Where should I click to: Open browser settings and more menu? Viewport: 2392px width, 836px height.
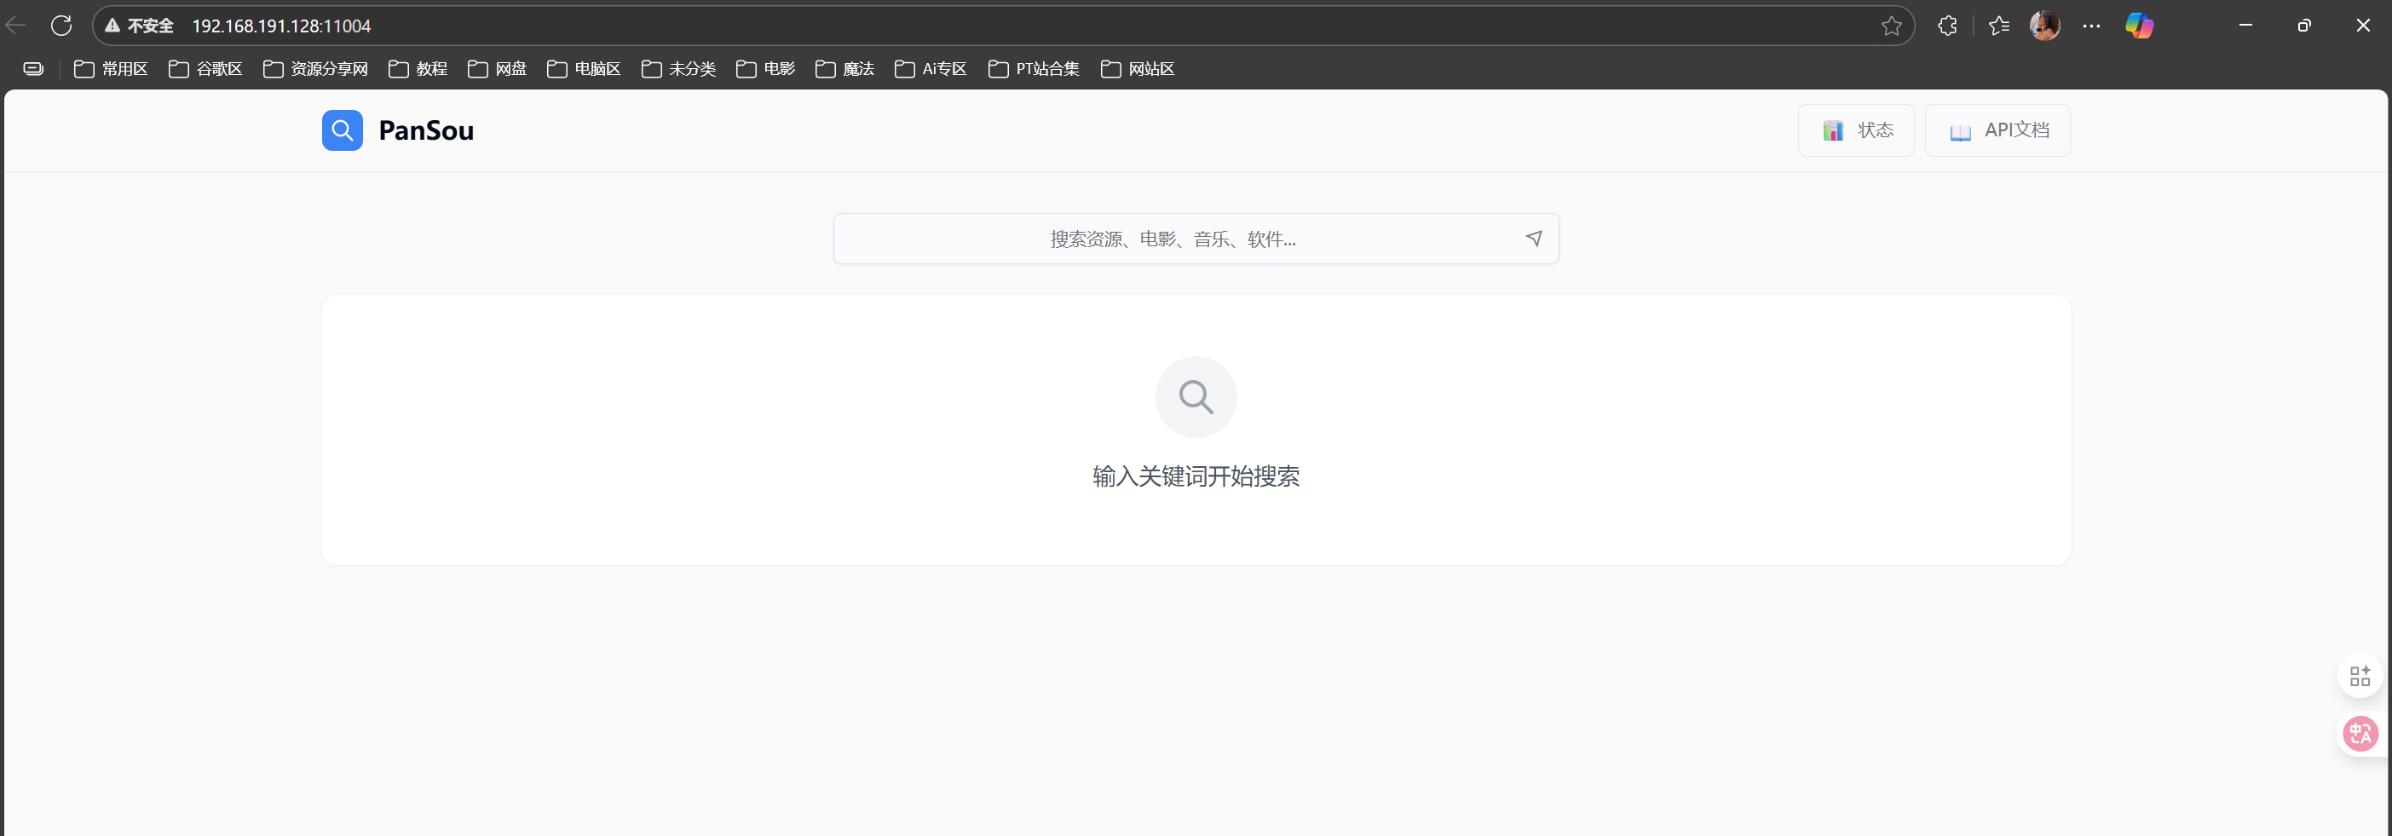point(2091,26)
